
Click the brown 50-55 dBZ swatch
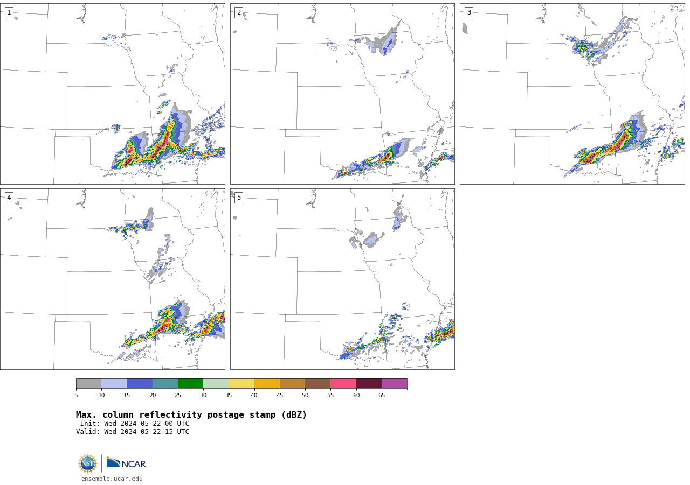(x=318, y=384)
